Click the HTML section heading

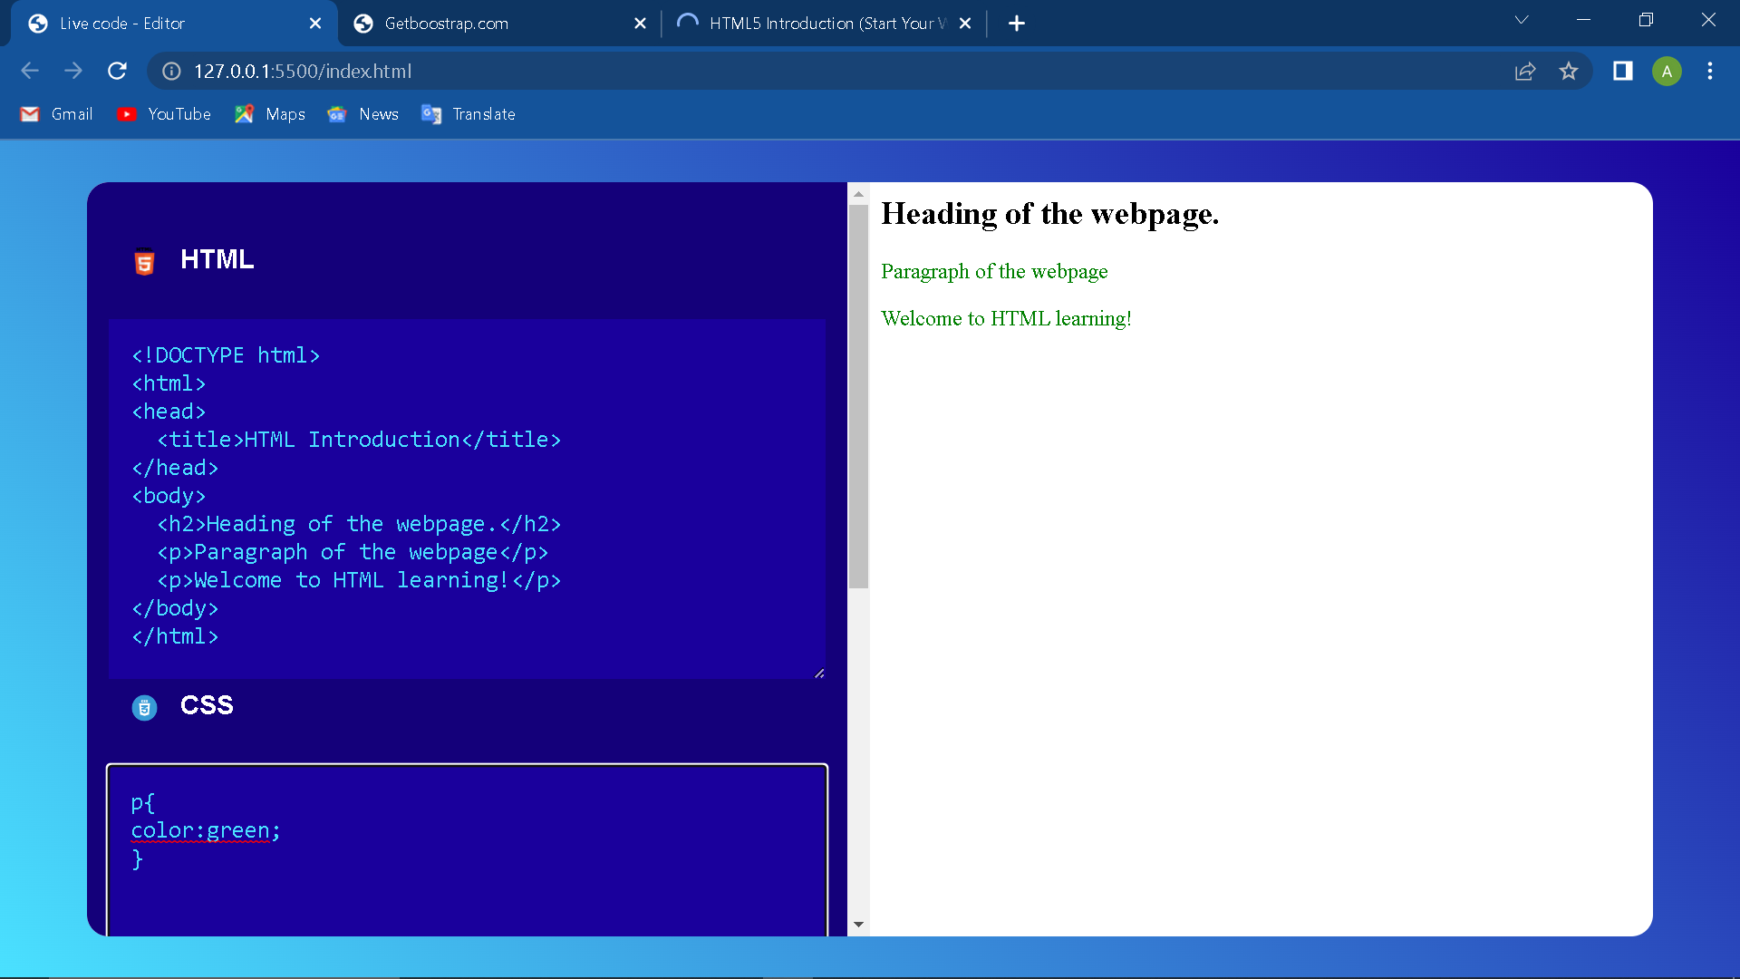pos(217,259)
